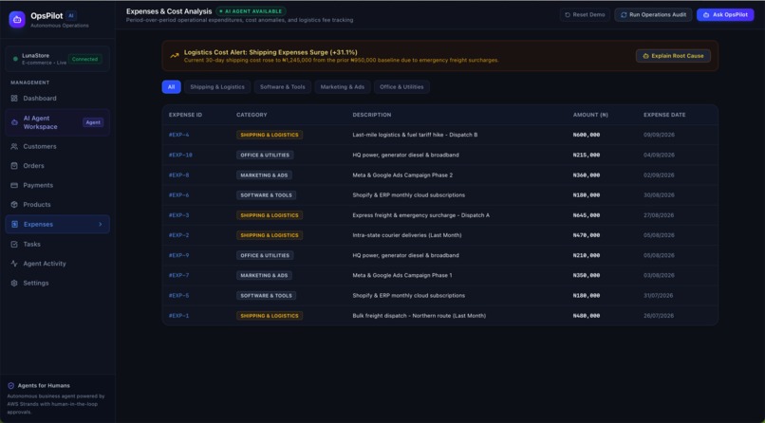Click the Category column header
The height and width of the screenshot is (423, 765).
click(252, 115)
